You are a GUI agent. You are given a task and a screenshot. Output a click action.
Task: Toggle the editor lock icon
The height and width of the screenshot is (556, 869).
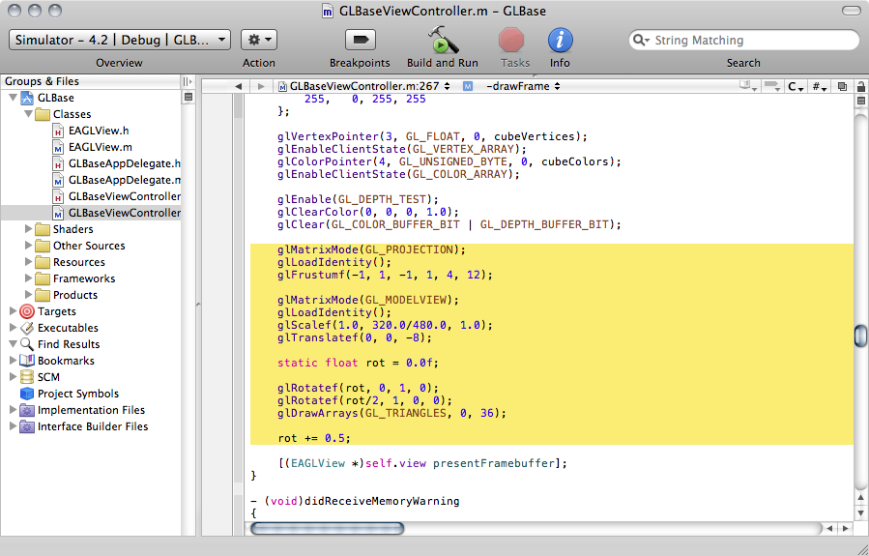coord(860,86)
